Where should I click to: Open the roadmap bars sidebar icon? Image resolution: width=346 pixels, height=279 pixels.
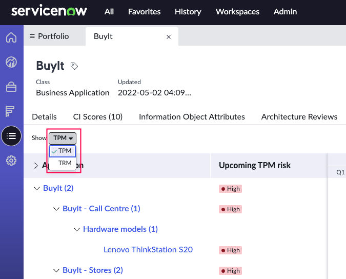pos(10,111)
